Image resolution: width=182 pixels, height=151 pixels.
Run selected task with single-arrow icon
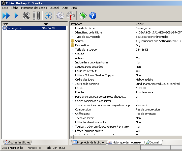click(16, 16)
